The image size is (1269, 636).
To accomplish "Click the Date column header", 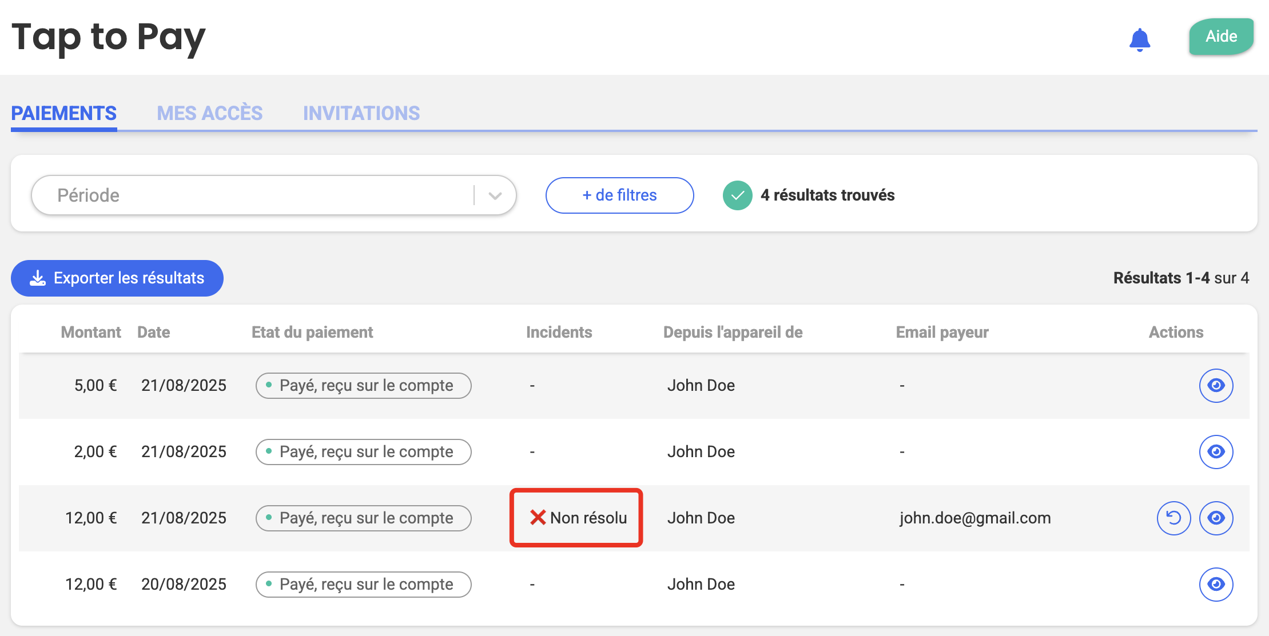I will pos(153,332).
